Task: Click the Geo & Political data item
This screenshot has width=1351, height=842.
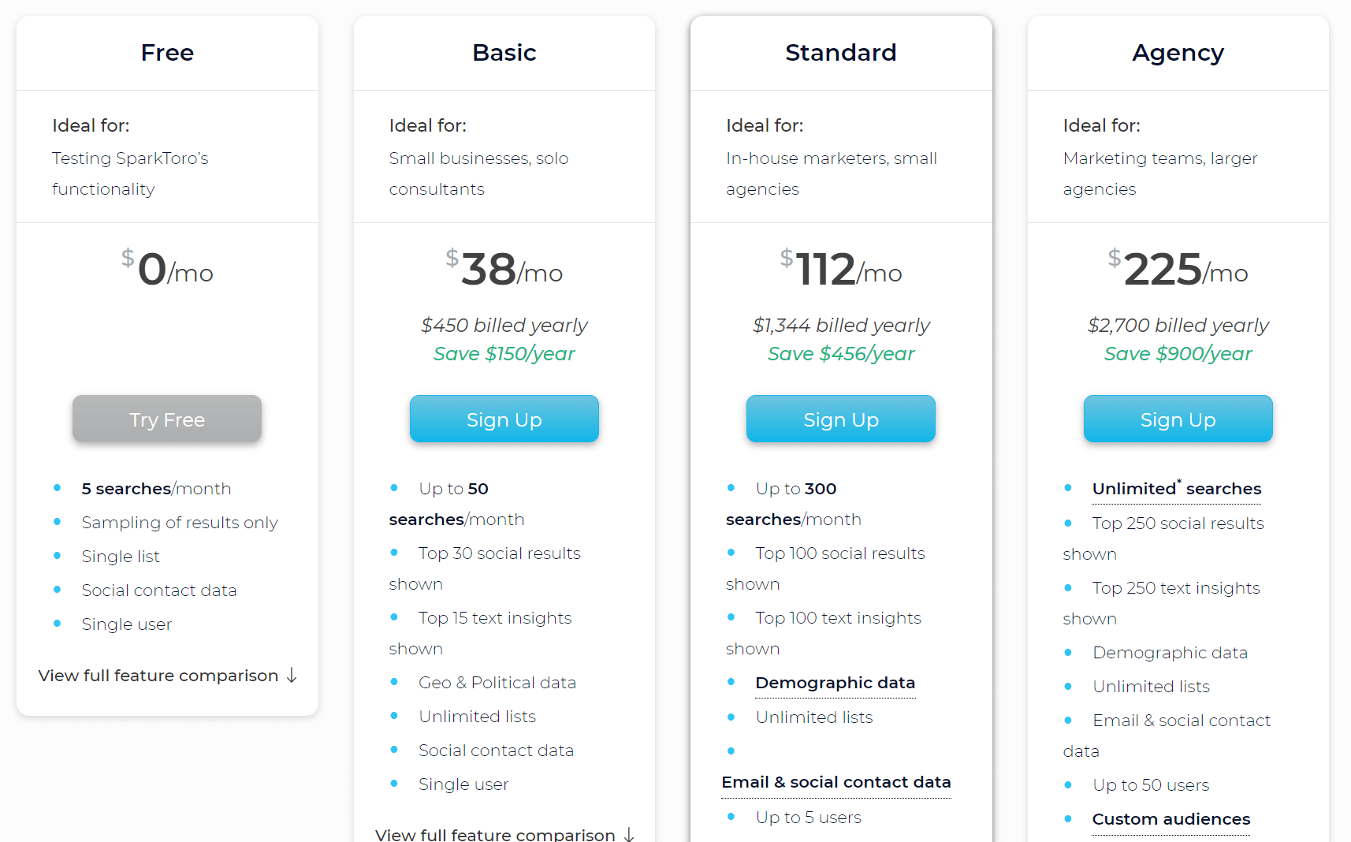Action: click(x=497, y=683)
